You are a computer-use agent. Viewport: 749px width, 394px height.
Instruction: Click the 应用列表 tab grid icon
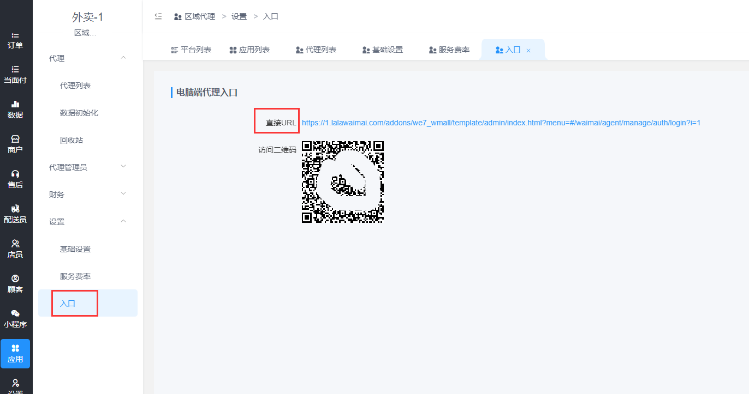233,50
